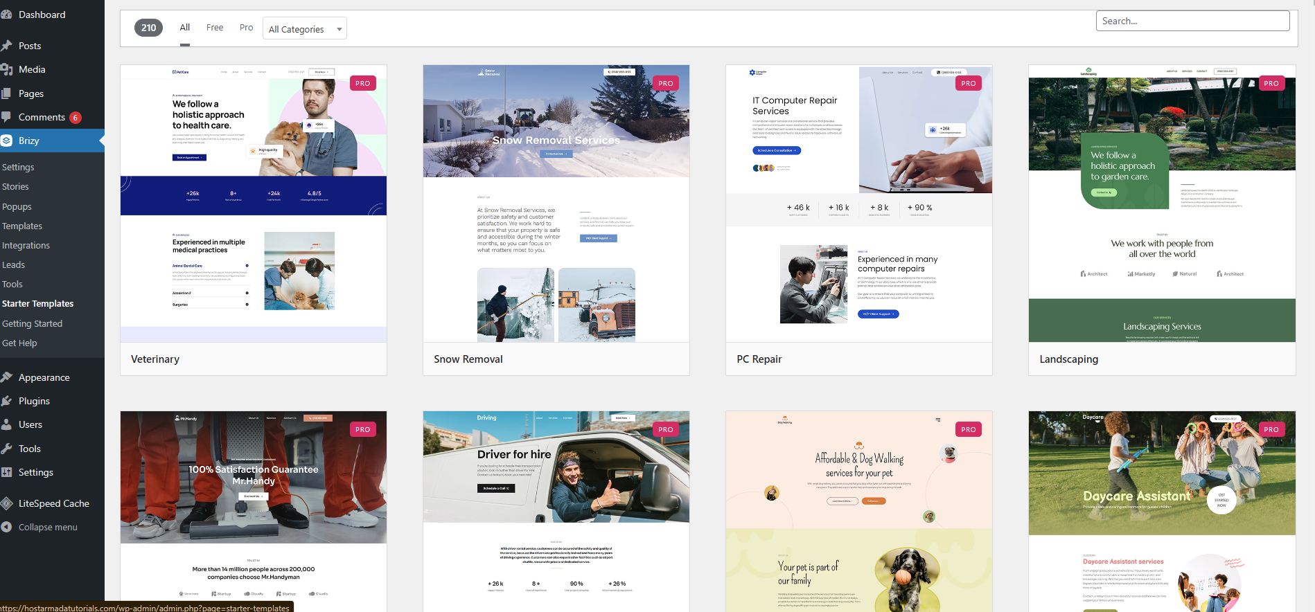Screen dimensions: 1315x612
Task: Select the Landscaping template thumbnail
Action: click(x=1162, y=204)
